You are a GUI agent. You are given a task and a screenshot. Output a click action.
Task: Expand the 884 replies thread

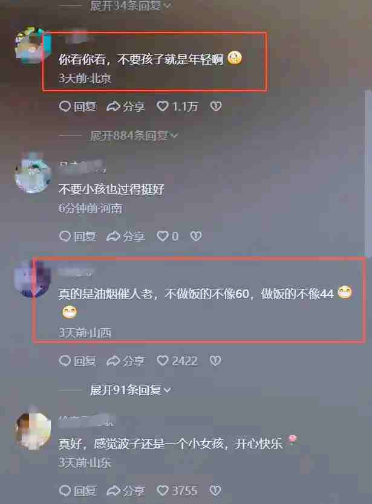134,135
